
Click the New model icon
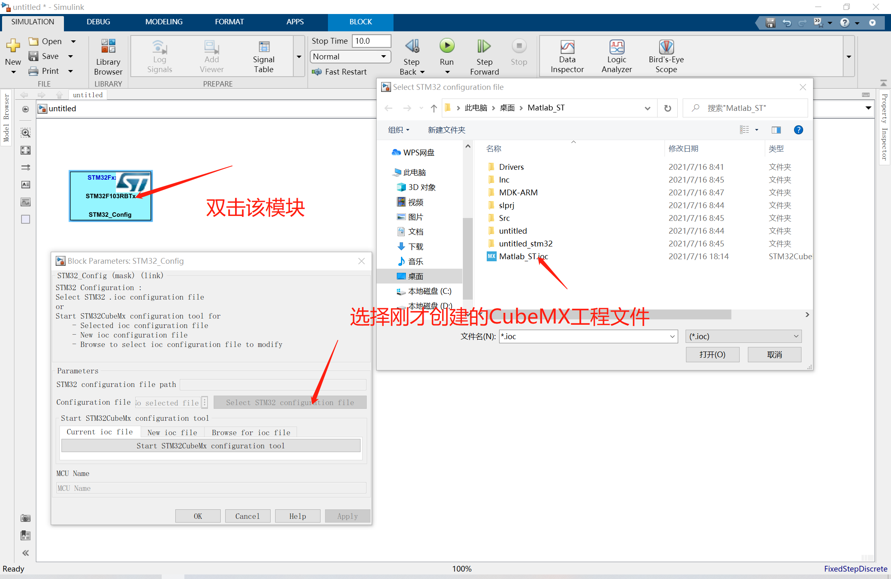pyautogui.click(x=13, y=46)
